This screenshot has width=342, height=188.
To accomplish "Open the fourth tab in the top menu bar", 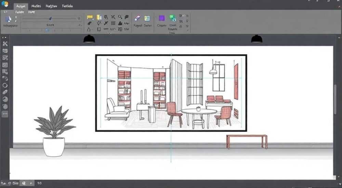I will 67,6.
